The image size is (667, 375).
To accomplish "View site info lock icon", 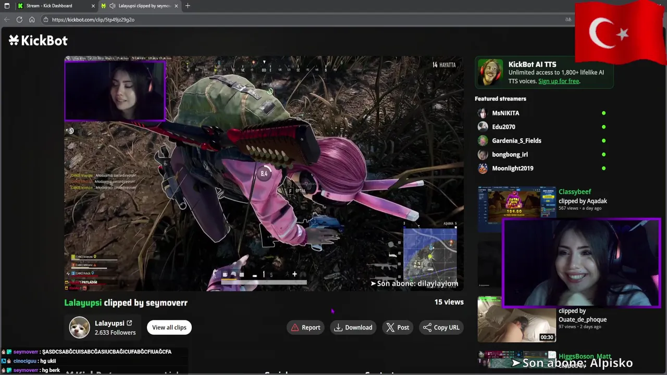I will tap(46, 20).
